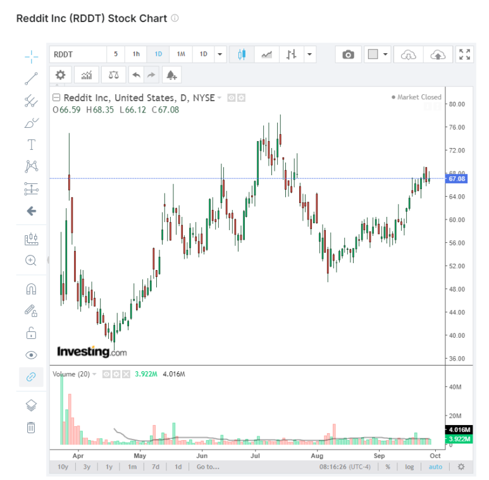This screenshot has height=480, width=489.
Task: Toggle stay in drawing mode
Action: 31,311
